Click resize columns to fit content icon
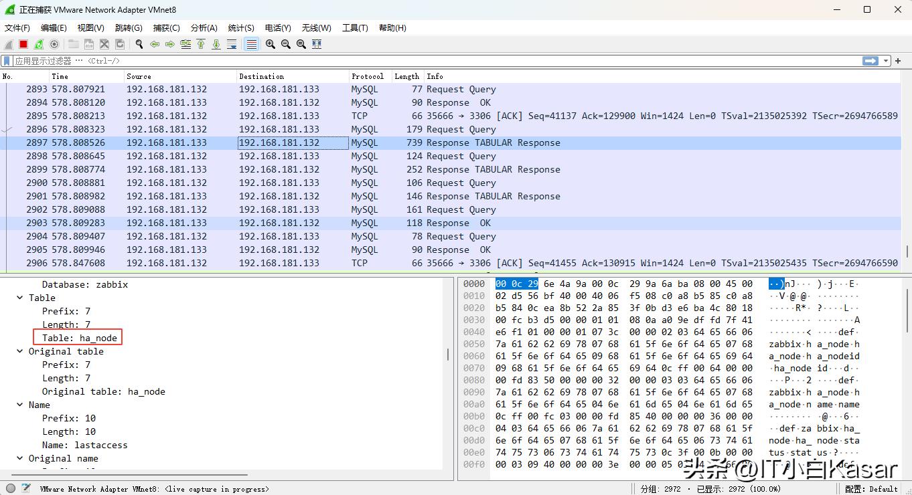This screenshot has height=495, width=912. point(317,44)
